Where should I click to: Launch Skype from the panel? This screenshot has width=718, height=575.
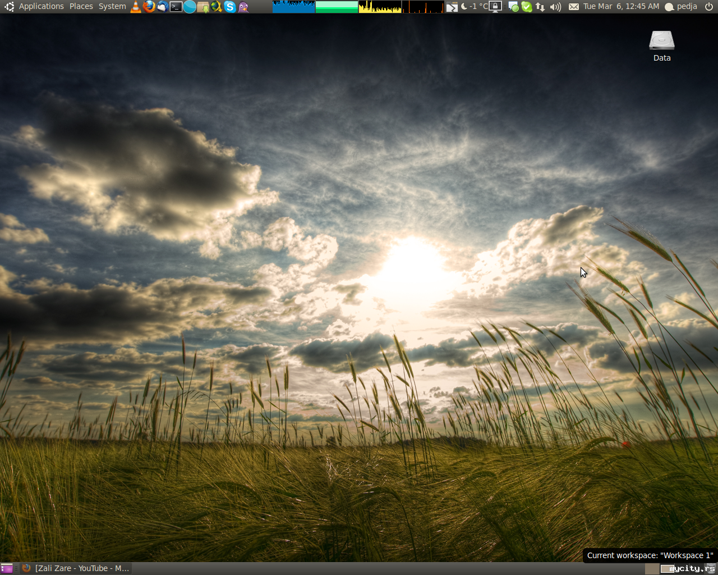click(x=230, y=7)
